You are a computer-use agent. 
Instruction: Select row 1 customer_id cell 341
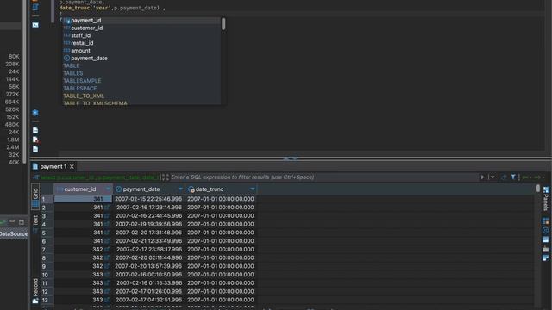point(83,199)
